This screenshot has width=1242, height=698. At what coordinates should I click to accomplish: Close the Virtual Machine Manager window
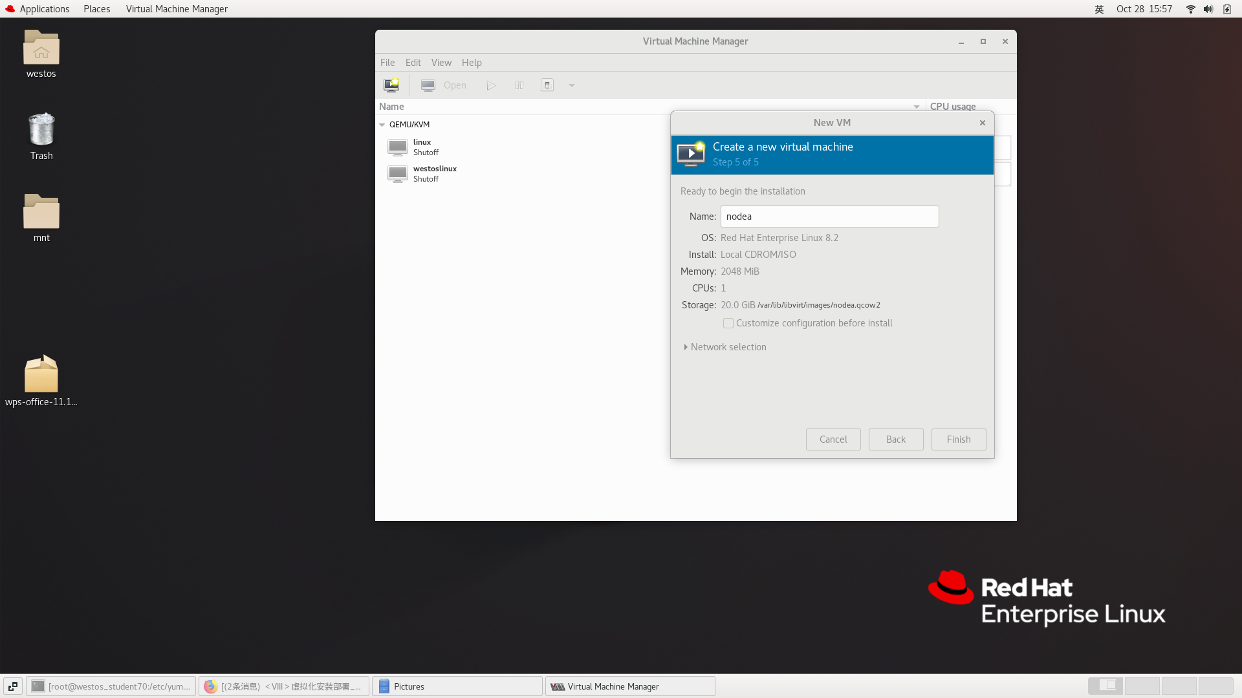click(x=1005, y=41)
